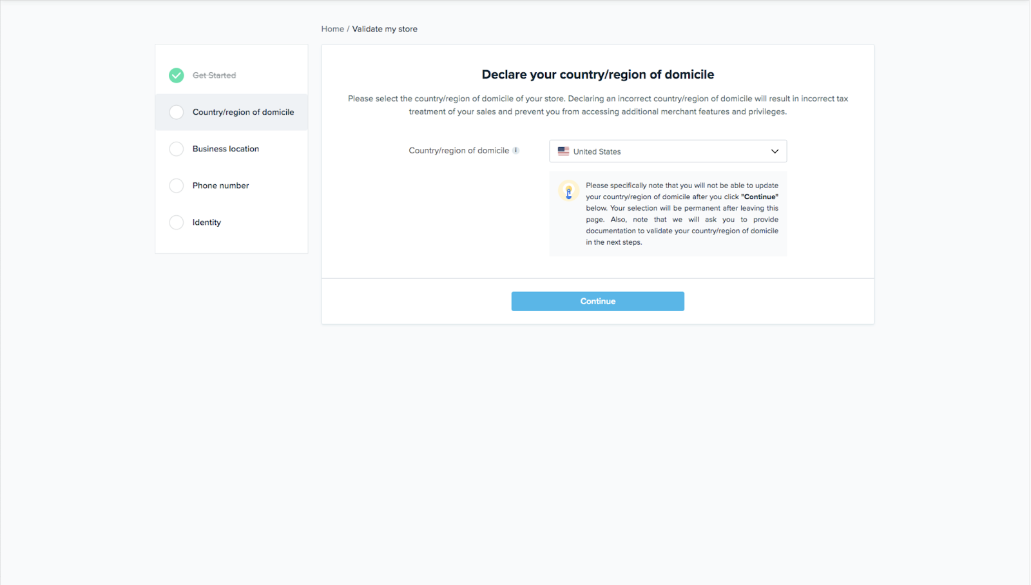Expand the country list using the chevron arrow
1031x585 pixels.
point(775,151)
